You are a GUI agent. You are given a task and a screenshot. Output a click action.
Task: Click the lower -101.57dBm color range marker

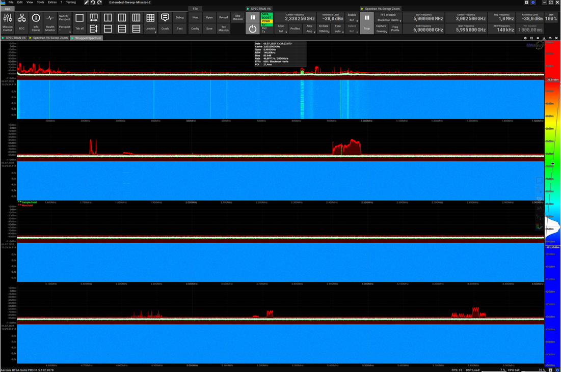tap(552, 247)
